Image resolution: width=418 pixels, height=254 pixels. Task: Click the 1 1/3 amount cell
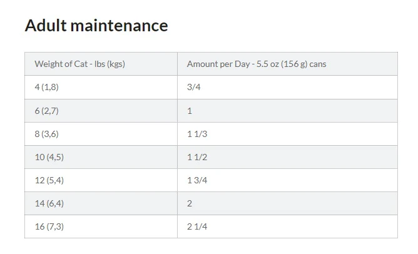(x=287, y=134)
